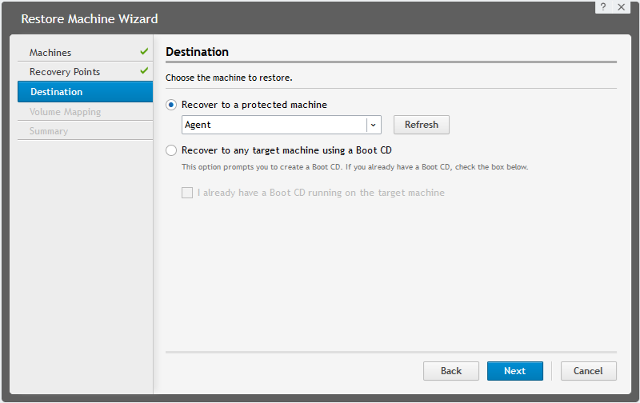Click the green checkmark beside Machines
The height and width of the screenshot is (403, 640).
coord(144,52)
